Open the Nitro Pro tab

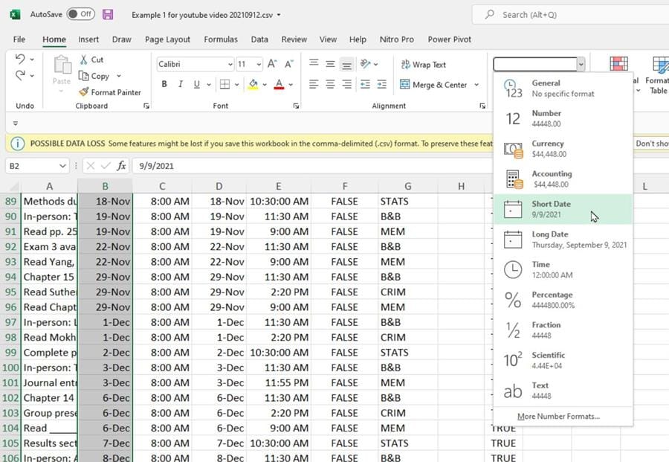click(x=397, y=39)
